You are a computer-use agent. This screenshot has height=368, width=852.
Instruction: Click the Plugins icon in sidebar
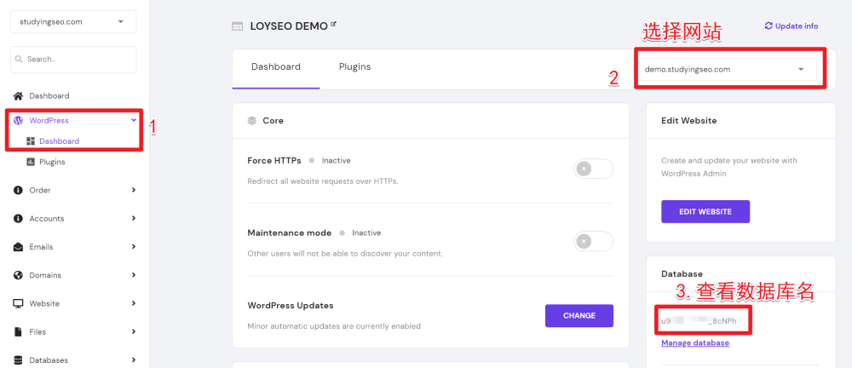click(x=31, y=162)
